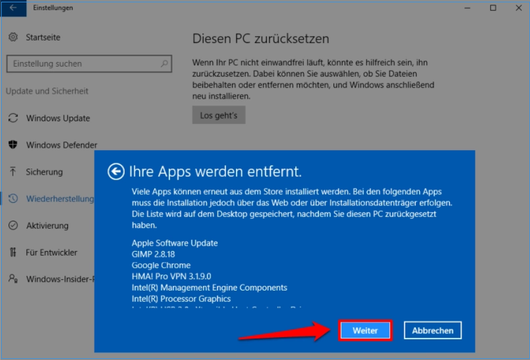Click the Sicherung upload icon

click(x=12, y=172)
